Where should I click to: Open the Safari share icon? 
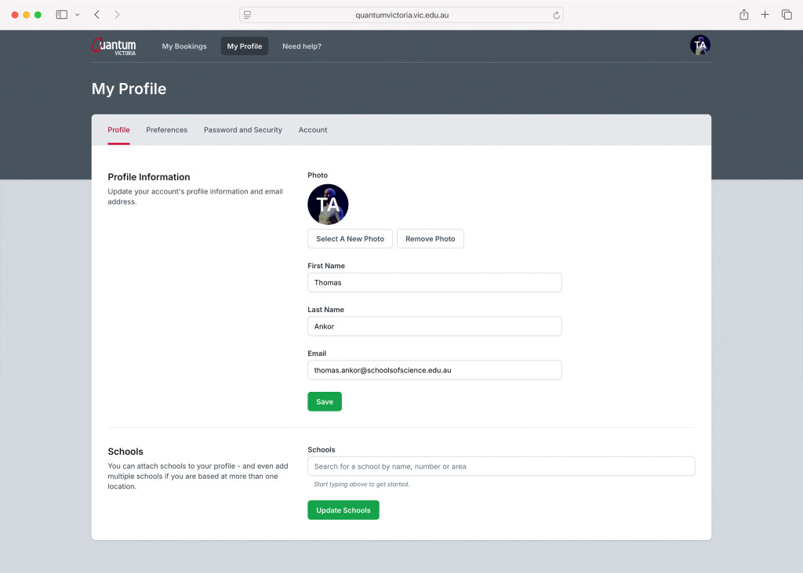[x=743, y=15]
